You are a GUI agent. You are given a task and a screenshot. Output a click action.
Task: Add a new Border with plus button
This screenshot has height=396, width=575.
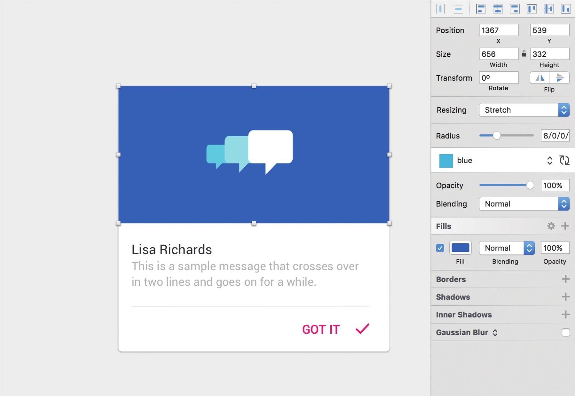(x=565, y=279)
